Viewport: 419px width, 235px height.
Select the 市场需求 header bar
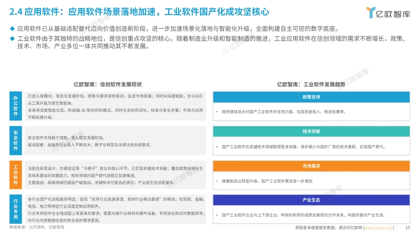coord(311,166)
